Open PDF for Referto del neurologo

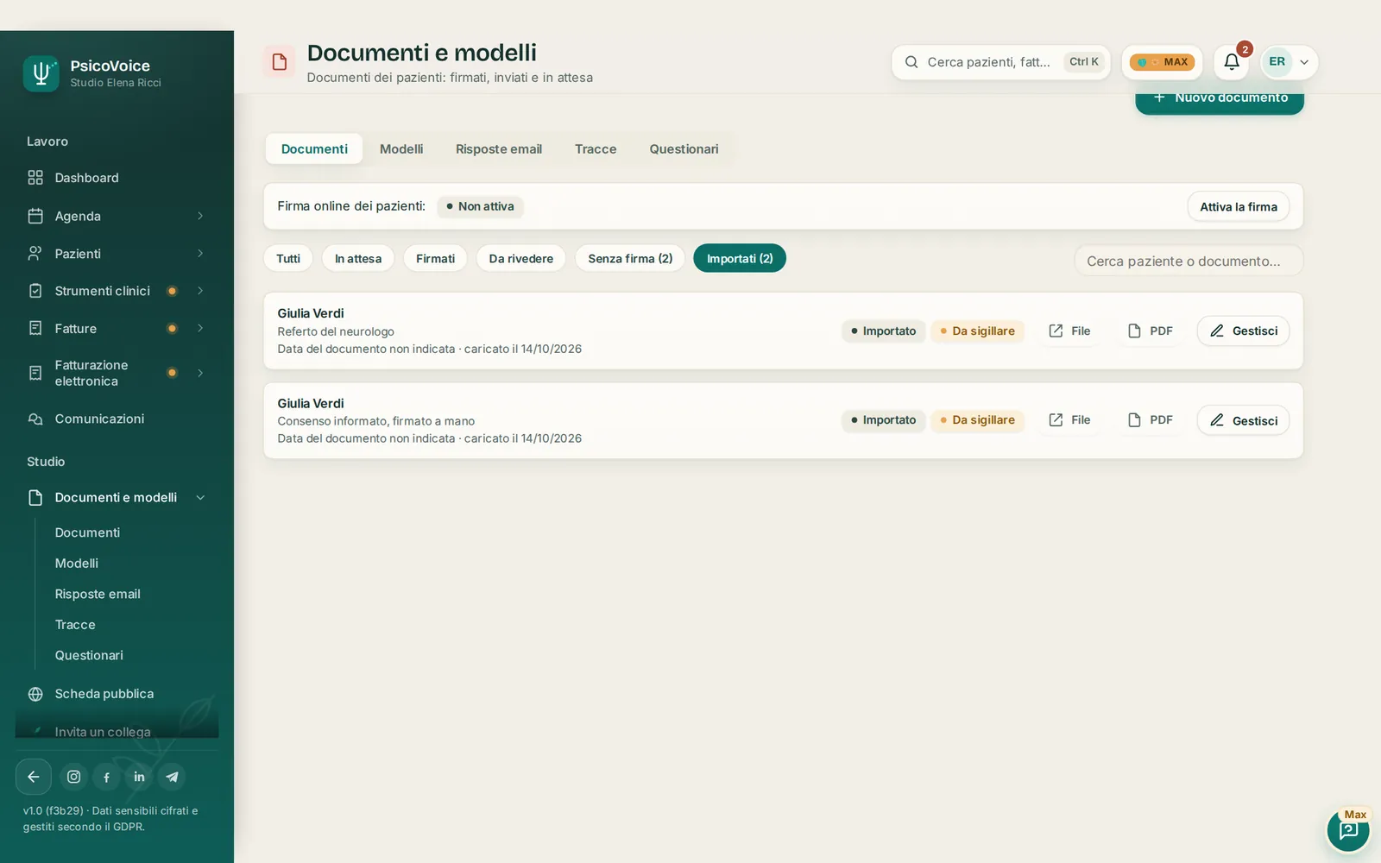[x=1151, y=331]
